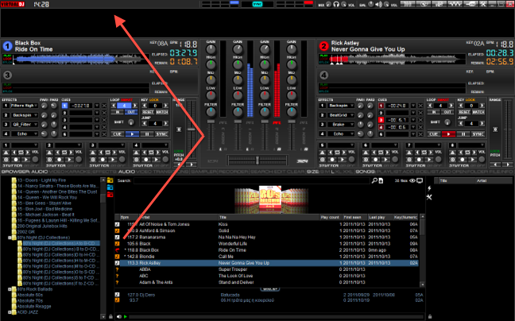Screen dimensions: 515x321
Task: Open cue 1 dropdown arrow on deck 1
Action: [x=97, y=106]
